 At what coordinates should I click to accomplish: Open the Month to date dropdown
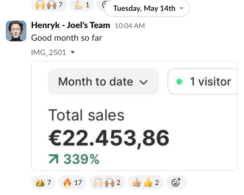103,81
